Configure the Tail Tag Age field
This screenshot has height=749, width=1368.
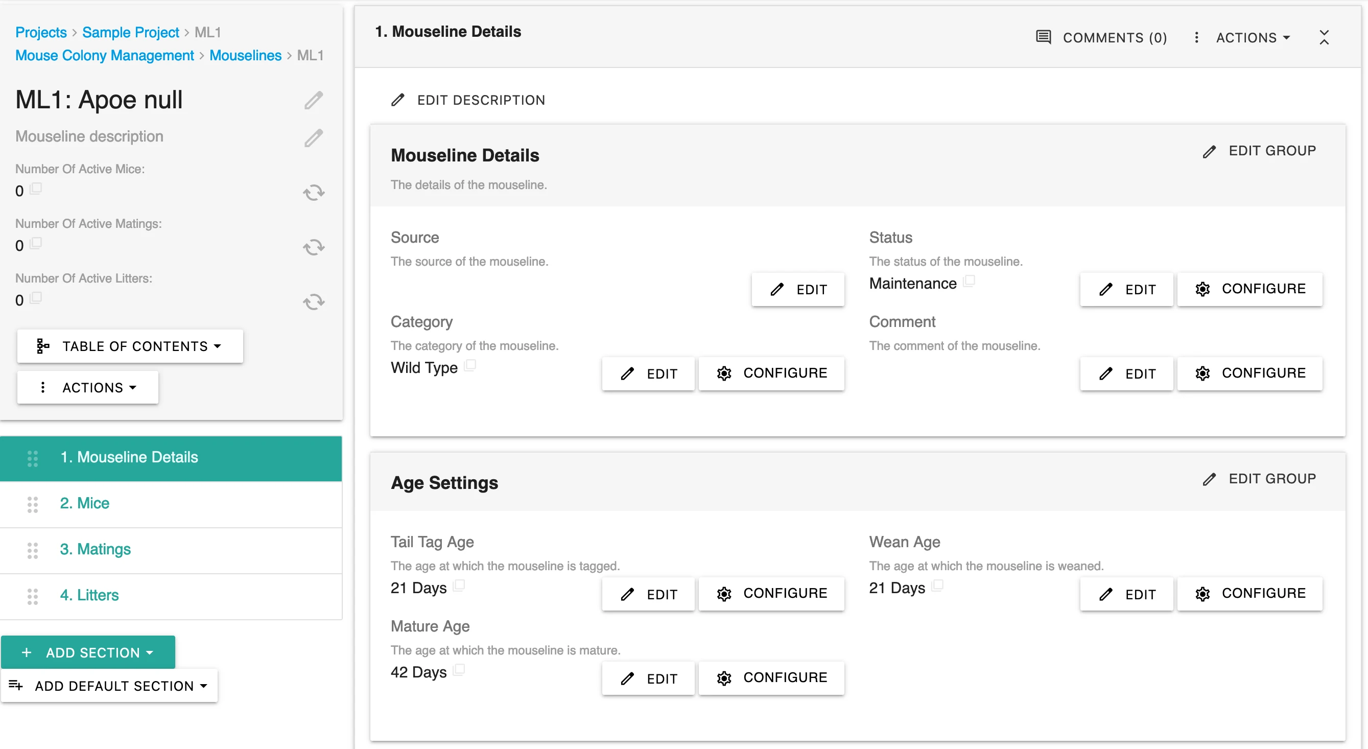[771, 594]
